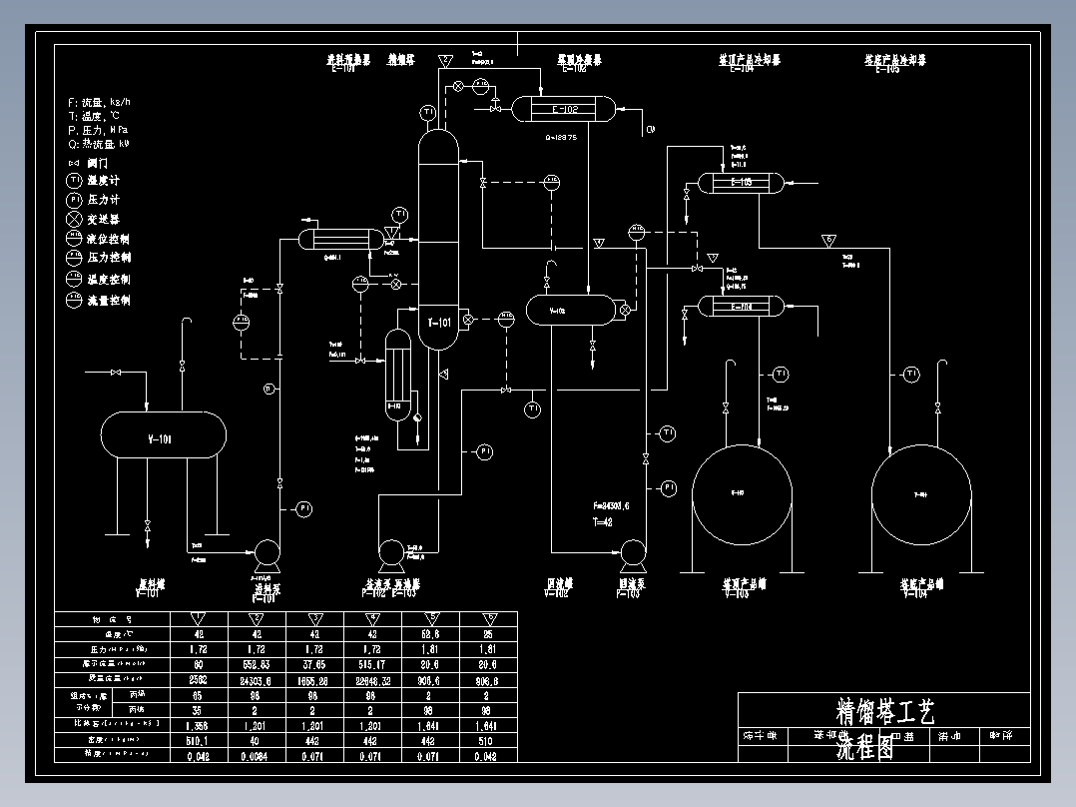Click the valve symbol in the legend

74,164
